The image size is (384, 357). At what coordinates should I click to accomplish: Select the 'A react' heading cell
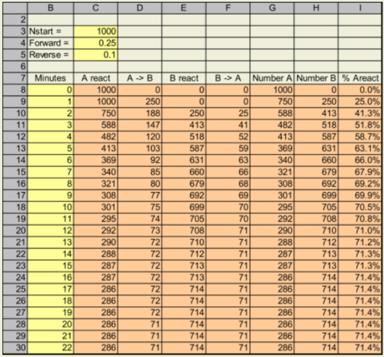point(97,78)
